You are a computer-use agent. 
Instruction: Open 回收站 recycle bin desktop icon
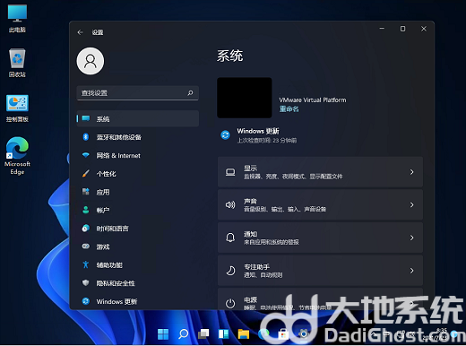tap(17, 63)
